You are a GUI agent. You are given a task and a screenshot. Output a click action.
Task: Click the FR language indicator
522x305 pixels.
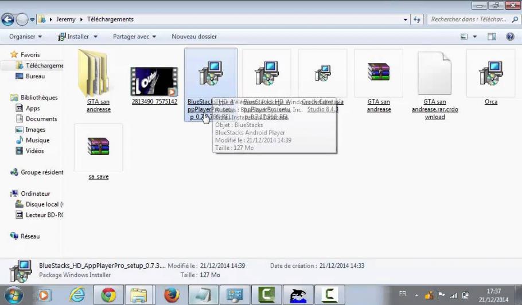coord(403,294)
